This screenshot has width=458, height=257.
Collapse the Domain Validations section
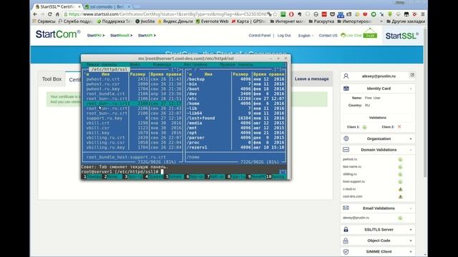pos(411,150)
